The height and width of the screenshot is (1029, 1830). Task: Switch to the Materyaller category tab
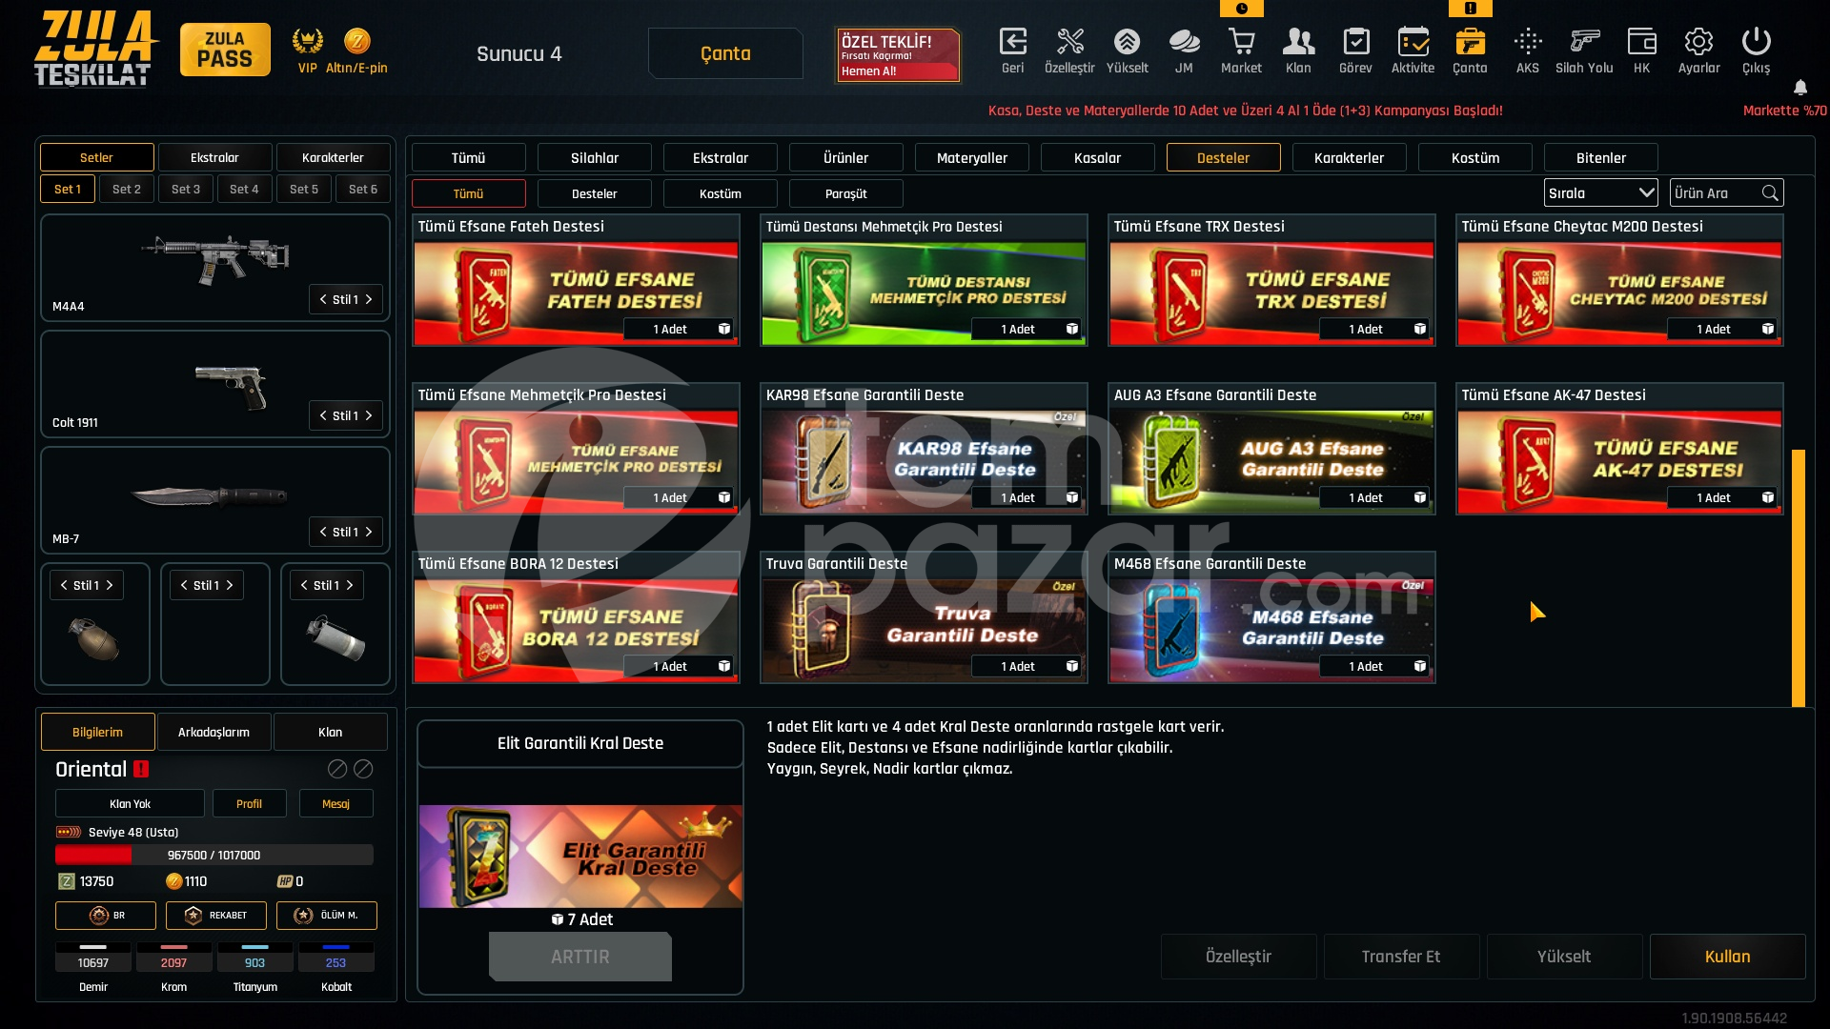click(x=972, y=158)
